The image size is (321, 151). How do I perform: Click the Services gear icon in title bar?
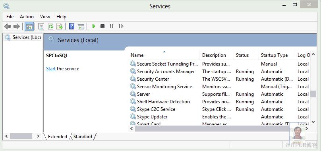click(x=6, y=6)
